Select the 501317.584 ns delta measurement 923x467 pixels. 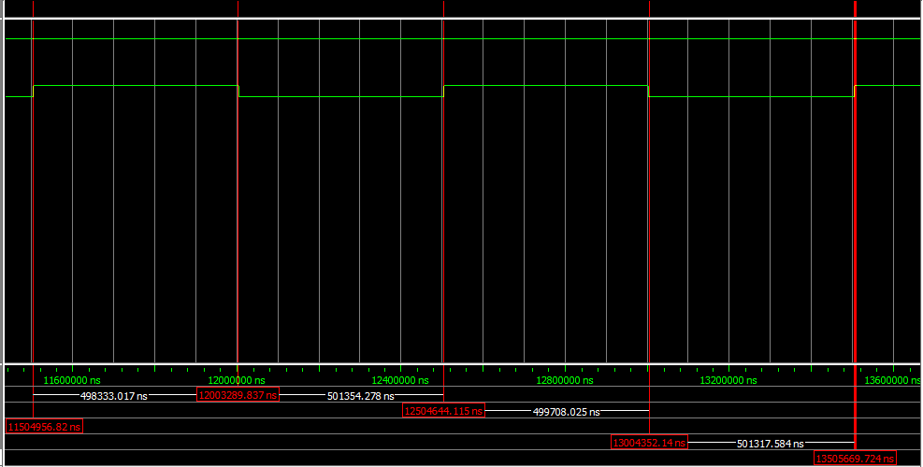[771, 443]
